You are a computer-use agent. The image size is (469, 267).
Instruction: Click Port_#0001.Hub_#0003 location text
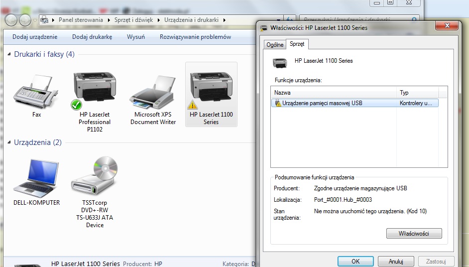click(x=343, y=200)
